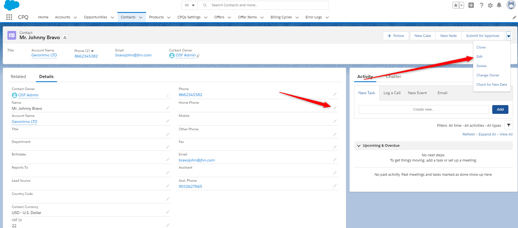Select Delete from the actions menu
The width and height of the screenshot is (518, 228).
click(x=482, y=66)
